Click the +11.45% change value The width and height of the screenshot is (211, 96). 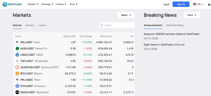pos(87,80)
